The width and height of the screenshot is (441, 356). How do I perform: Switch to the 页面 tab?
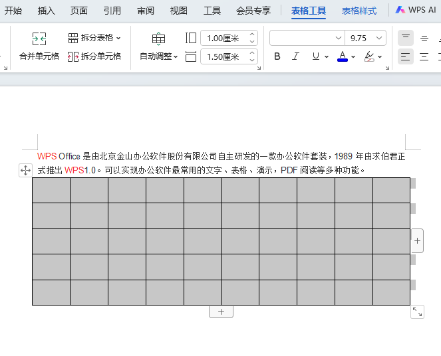(x=79, y=11)
